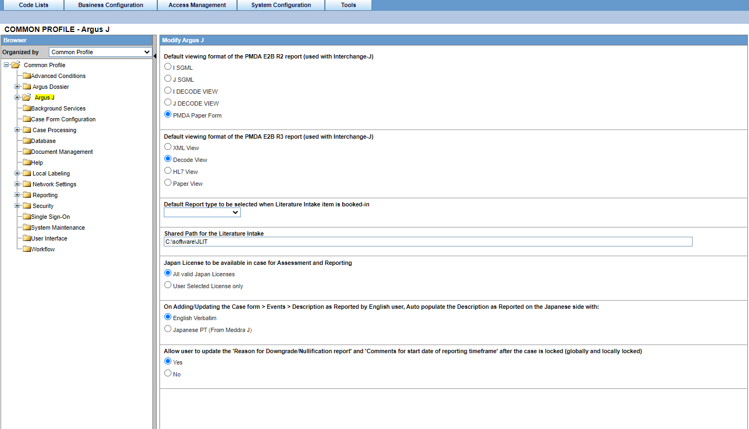Viewport: 749px width, 429px height.
Task: Expand the Local Labeling tree node
Action: [17, 173]
